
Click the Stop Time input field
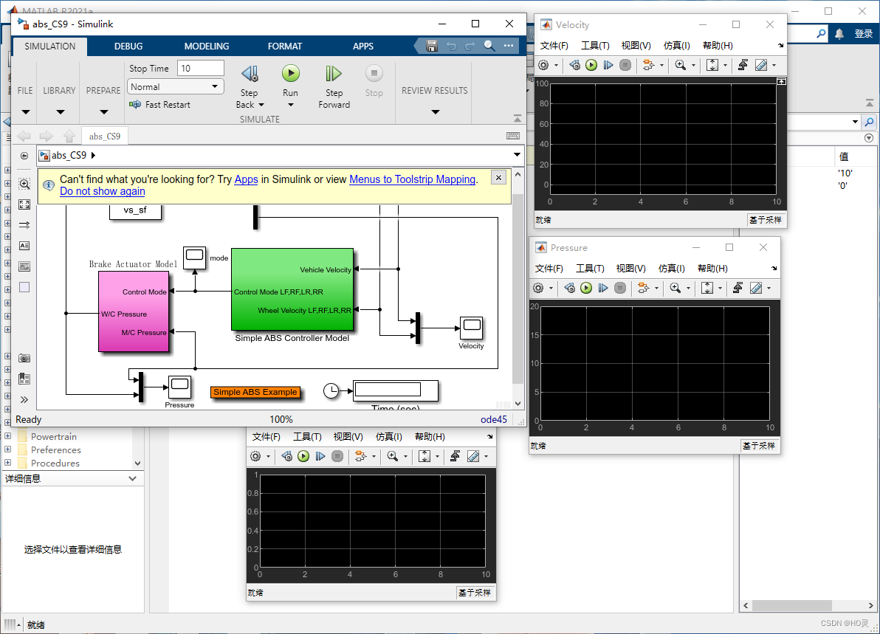(x=200, y=68)
